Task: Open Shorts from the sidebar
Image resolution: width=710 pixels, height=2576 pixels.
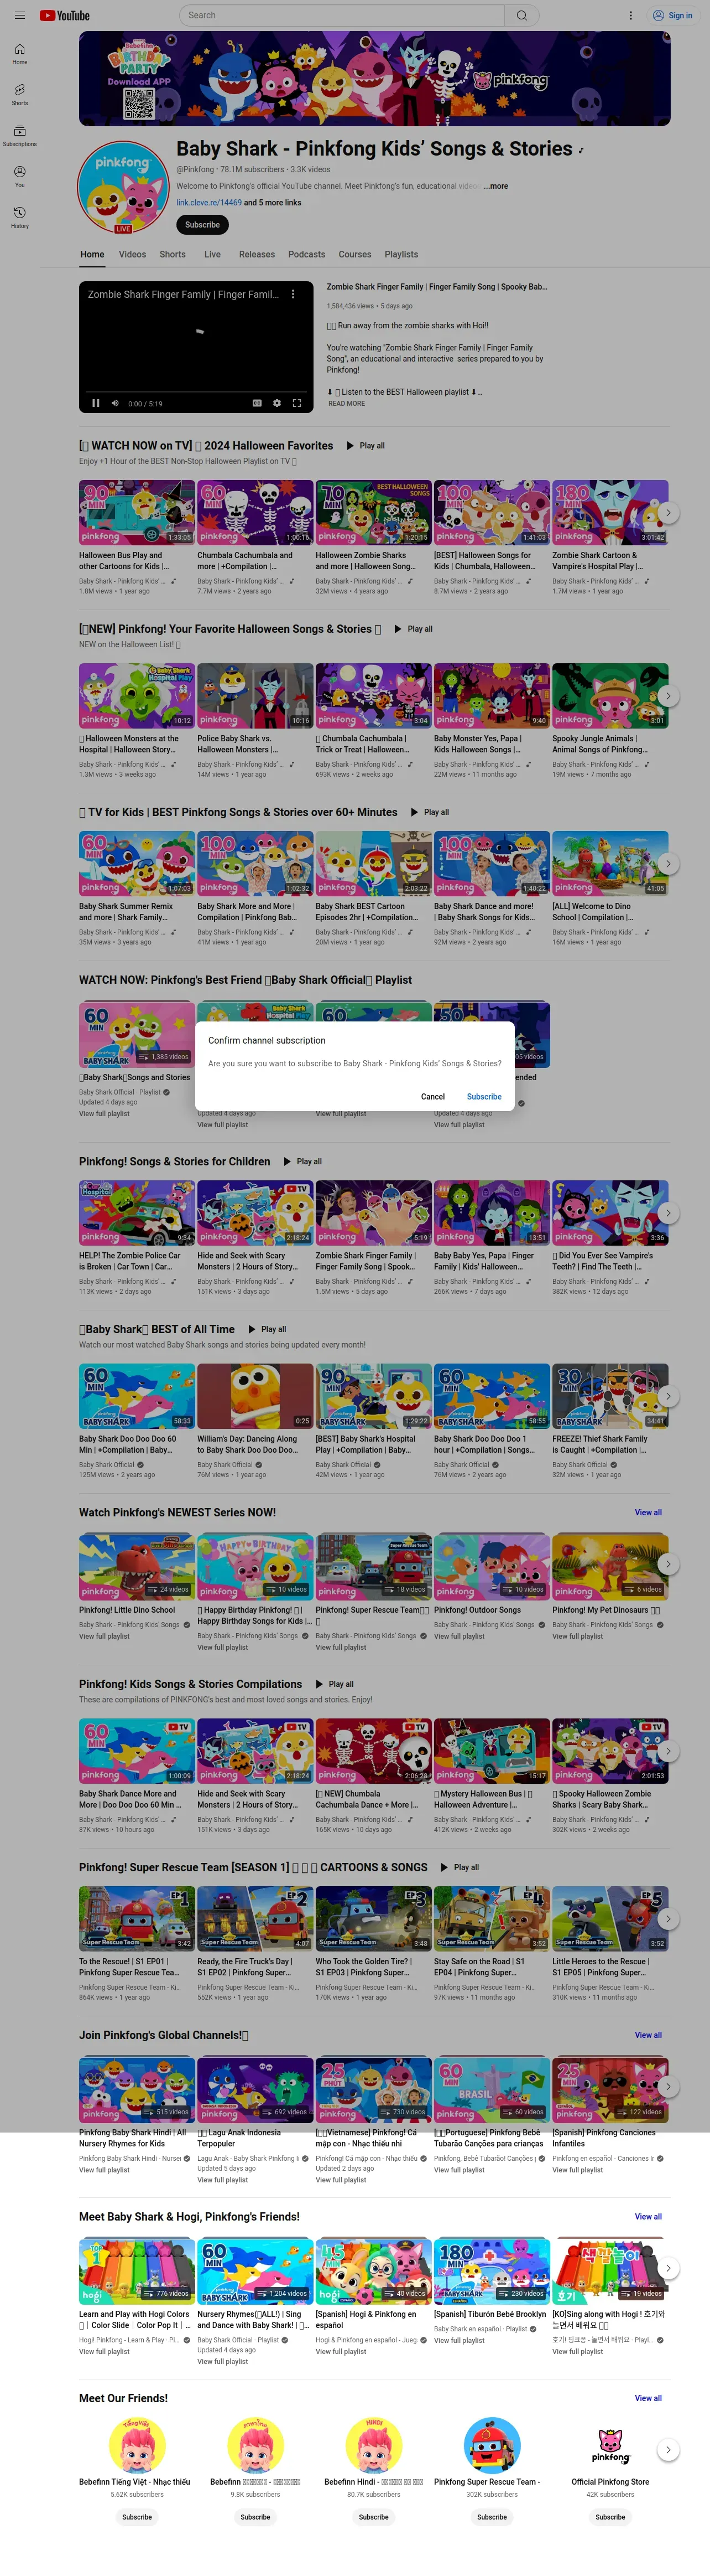Action: [20, 95]
